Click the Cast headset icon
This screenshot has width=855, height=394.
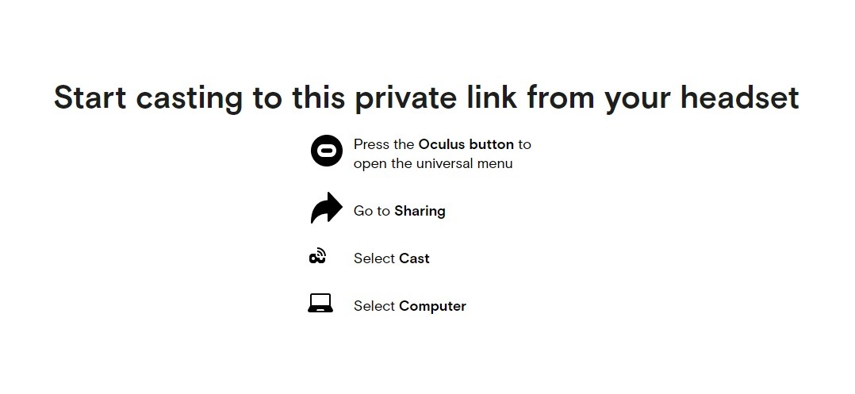click(318, 256)
